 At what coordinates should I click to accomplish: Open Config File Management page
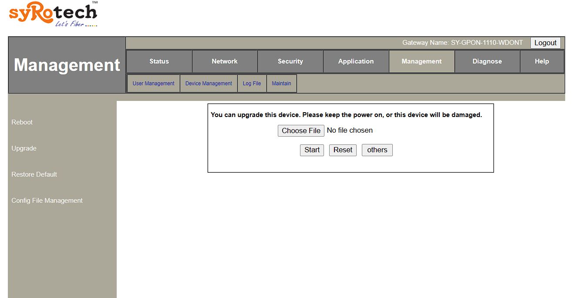click(47, 201)
